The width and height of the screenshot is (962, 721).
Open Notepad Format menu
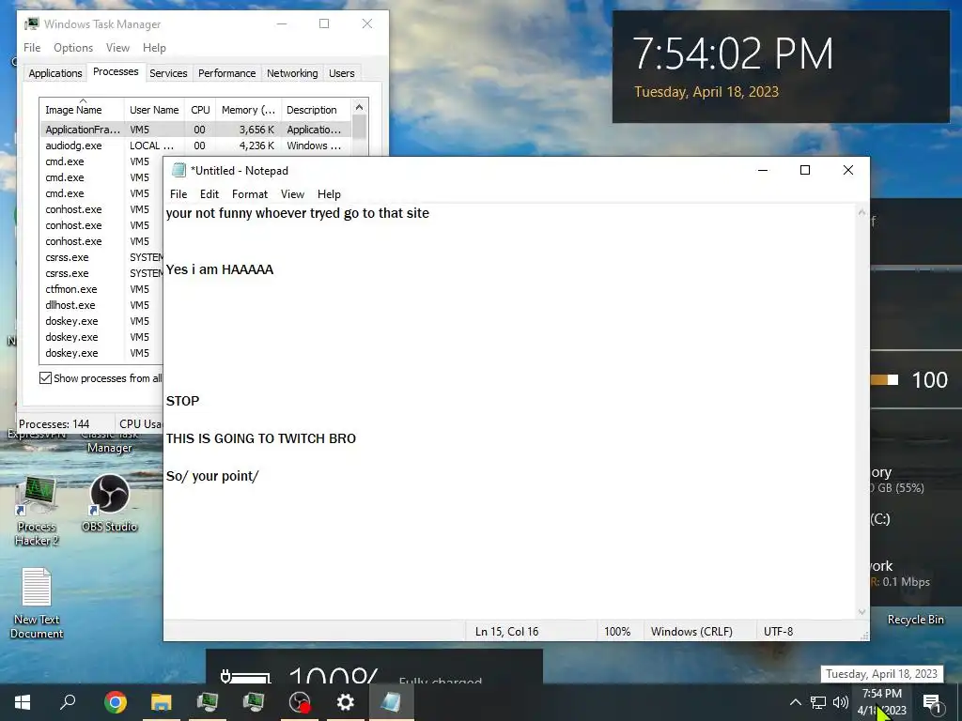[250, 194]
